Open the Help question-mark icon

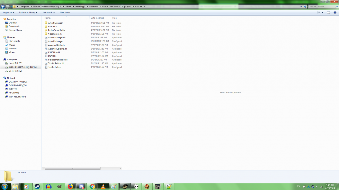[x=335, y=13]
